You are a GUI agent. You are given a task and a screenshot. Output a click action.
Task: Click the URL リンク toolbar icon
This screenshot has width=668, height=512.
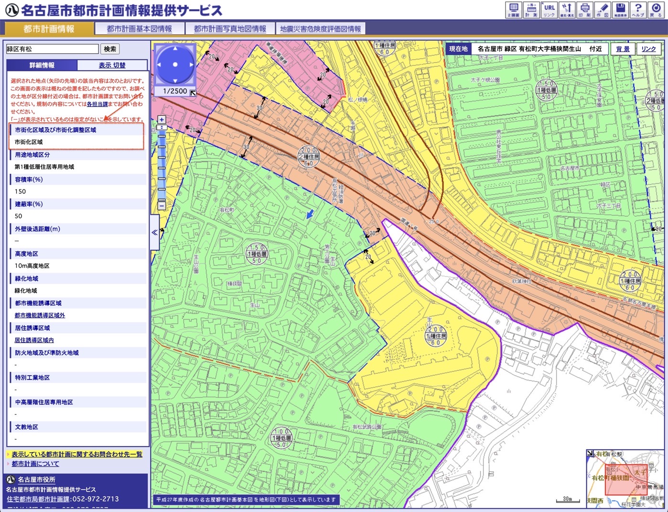[x=549, y=10]
